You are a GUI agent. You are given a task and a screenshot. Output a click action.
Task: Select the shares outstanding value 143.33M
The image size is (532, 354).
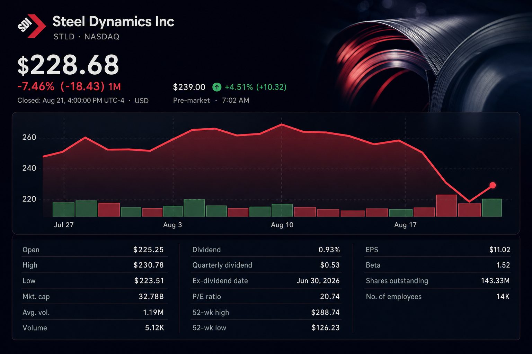pos(495,281)
